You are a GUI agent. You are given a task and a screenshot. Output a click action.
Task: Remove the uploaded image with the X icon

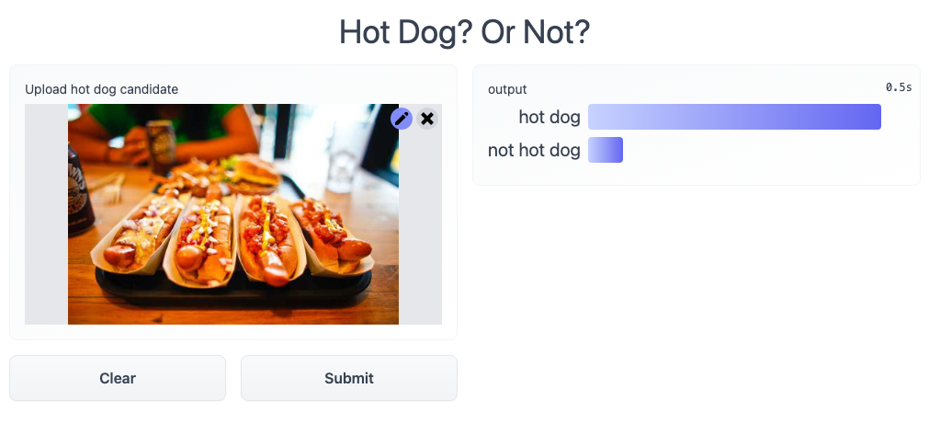[x=426, y=119]
